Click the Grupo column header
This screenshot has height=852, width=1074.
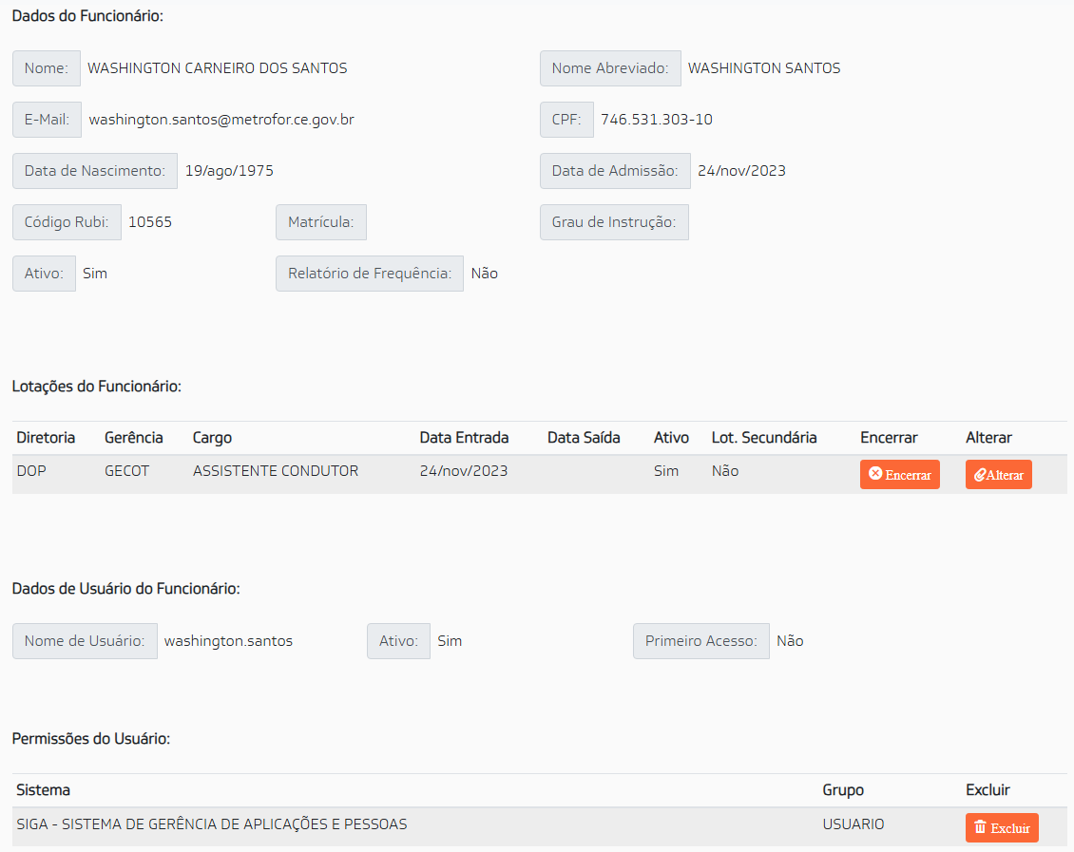point(843,790)
